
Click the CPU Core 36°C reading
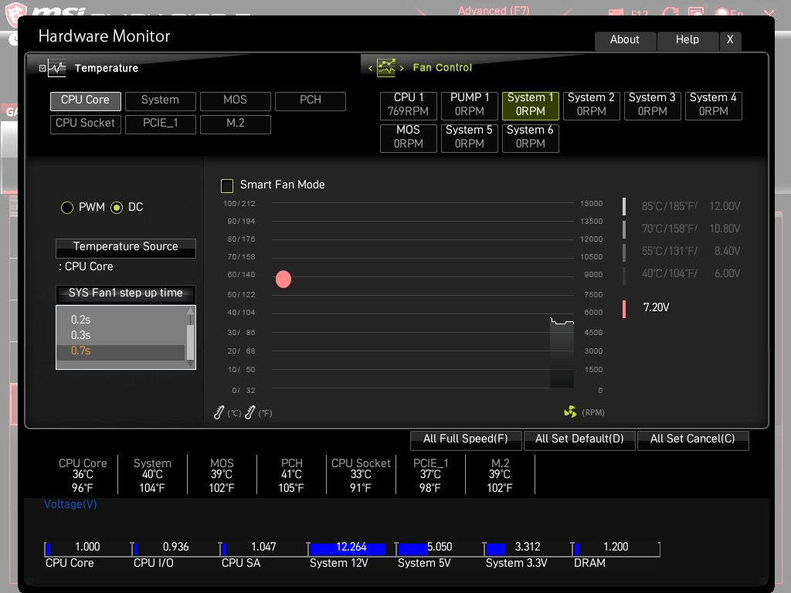click(83, 475)
